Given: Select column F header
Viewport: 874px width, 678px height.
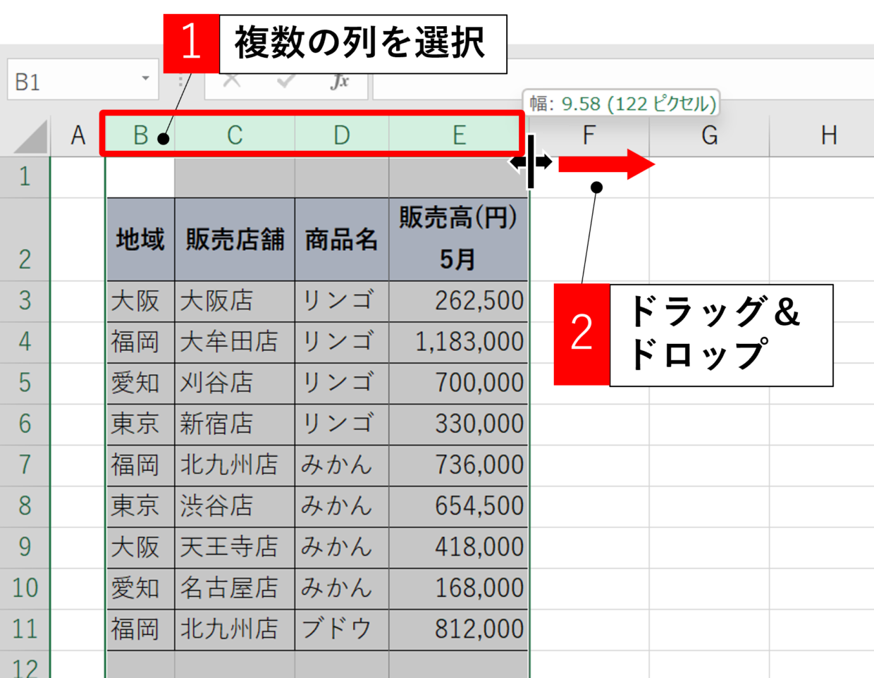Looking at the screenshot, I should [589, 135].
